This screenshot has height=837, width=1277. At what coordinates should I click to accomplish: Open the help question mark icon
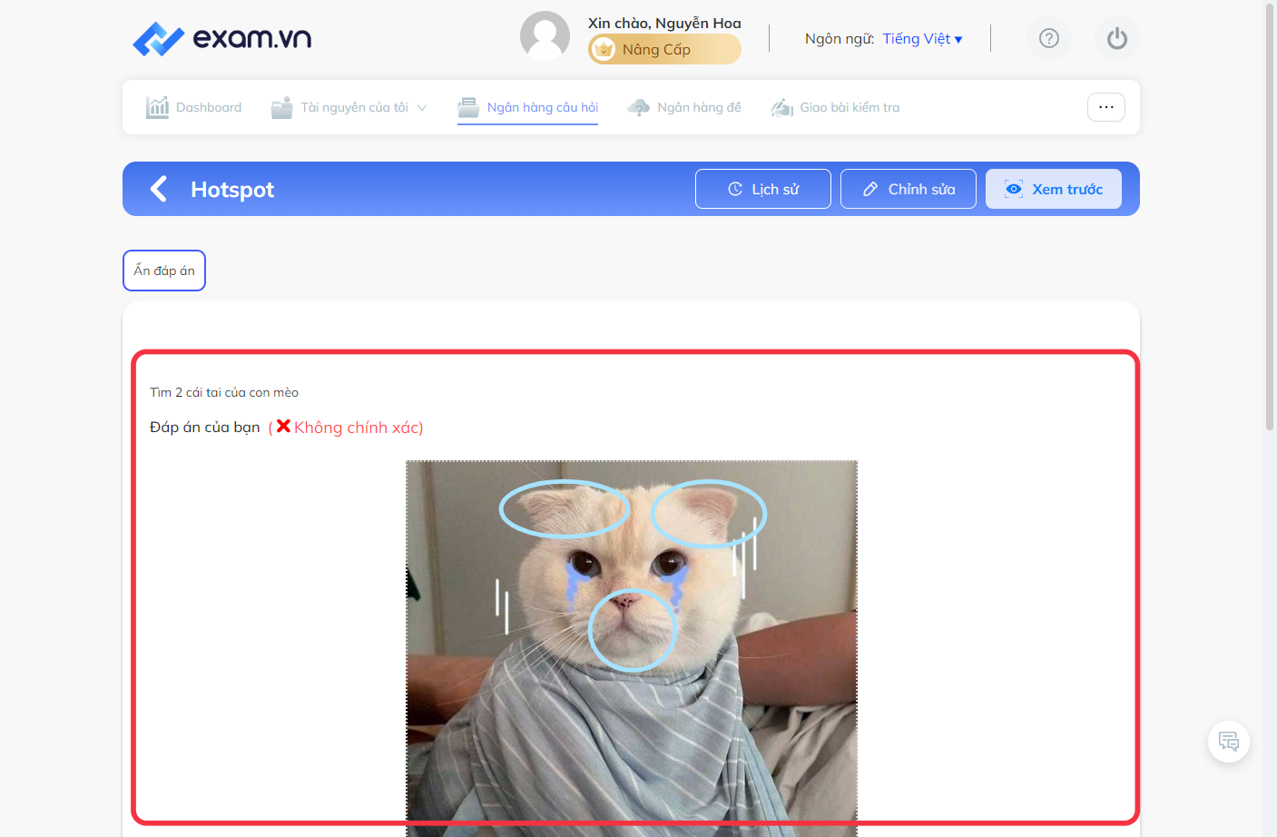tap(1049, 38)
